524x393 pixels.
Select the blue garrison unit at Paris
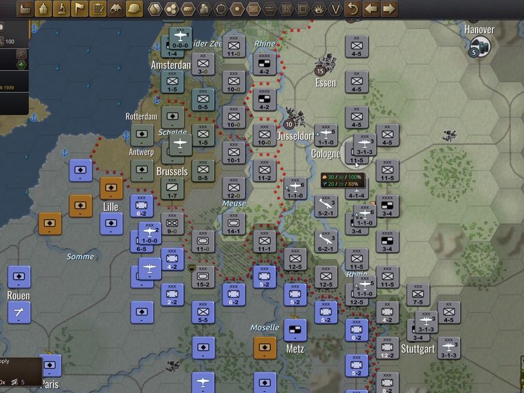(x=50, y=365)
